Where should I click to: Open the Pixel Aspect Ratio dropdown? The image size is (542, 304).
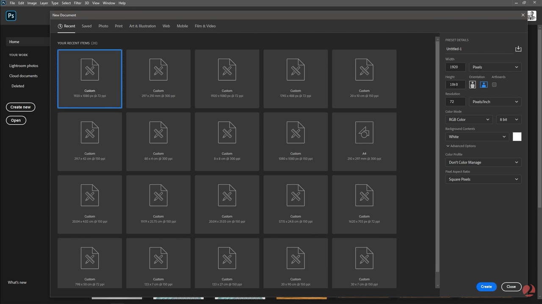point(483,179)
